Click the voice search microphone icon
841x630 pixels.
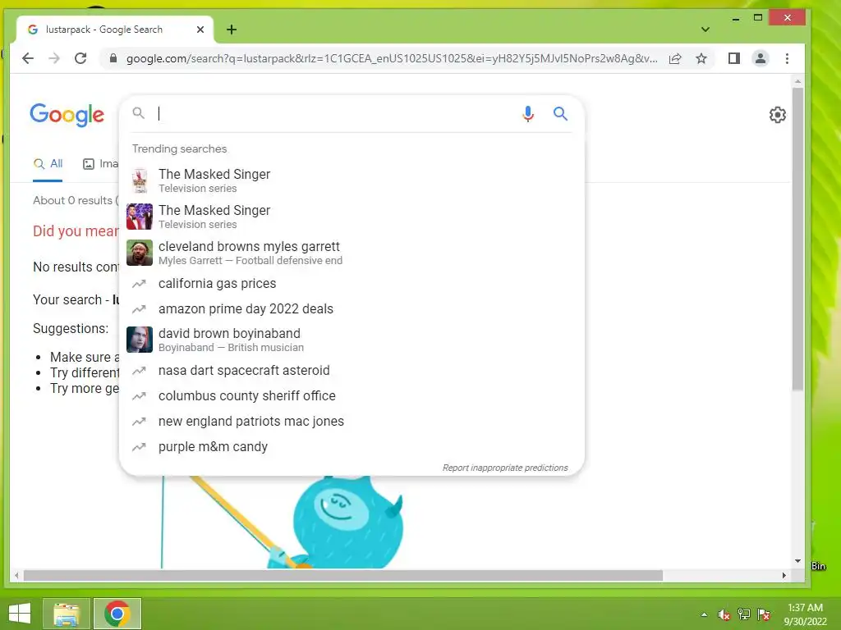click(x=528, y=113)
